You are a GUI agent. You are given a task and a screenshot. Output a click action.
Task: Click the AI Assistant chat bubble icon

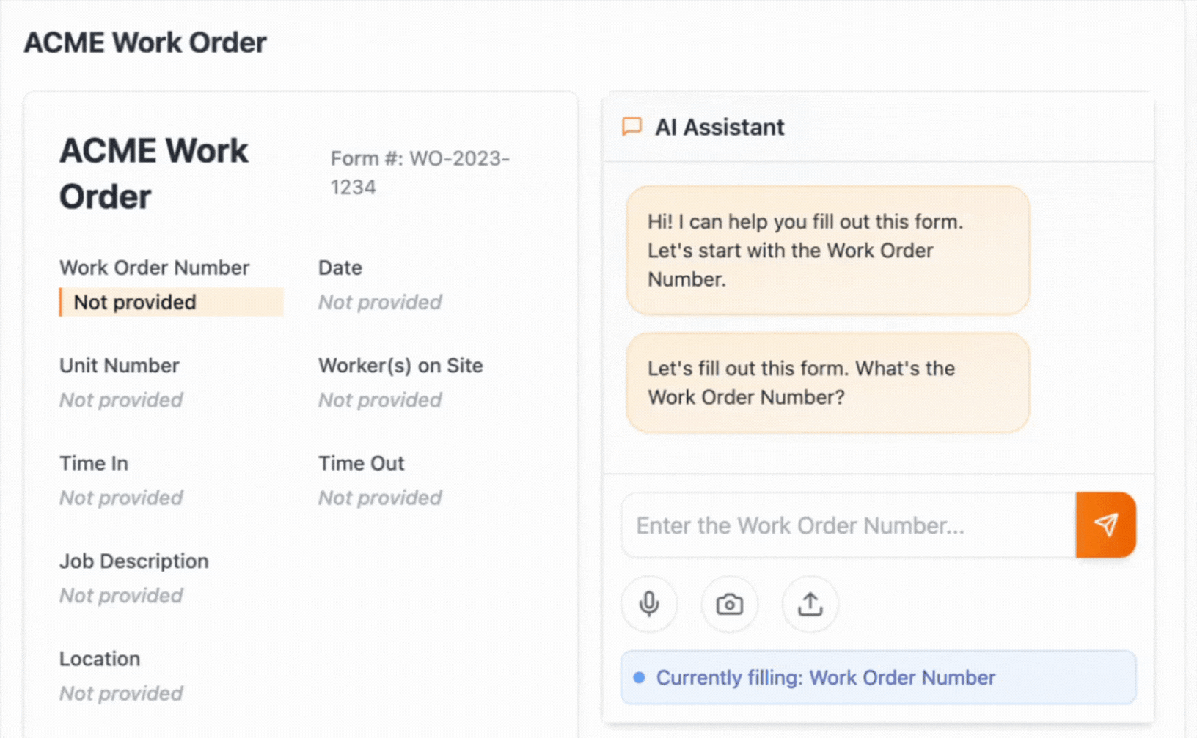point(632,127)
